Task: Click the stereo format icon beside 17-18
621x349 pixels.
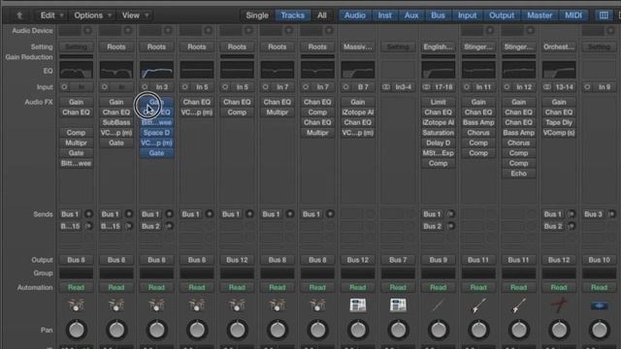Action: [x=427, y=87]
